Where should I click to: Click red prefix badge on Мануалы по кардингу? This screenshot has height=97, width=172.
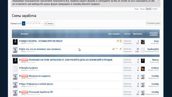click(x=25, y=76)
